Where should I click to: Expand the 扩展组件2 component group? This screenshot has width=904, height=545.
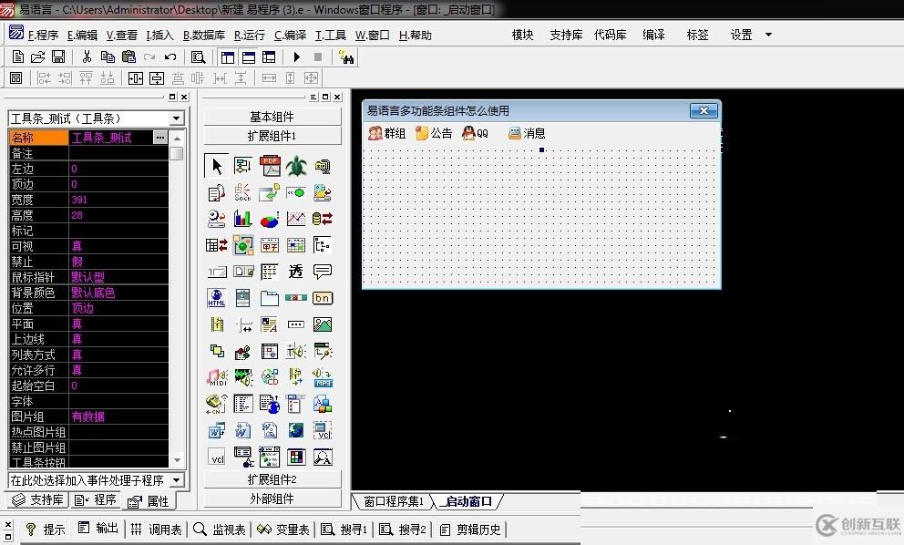tap(272, 479)
